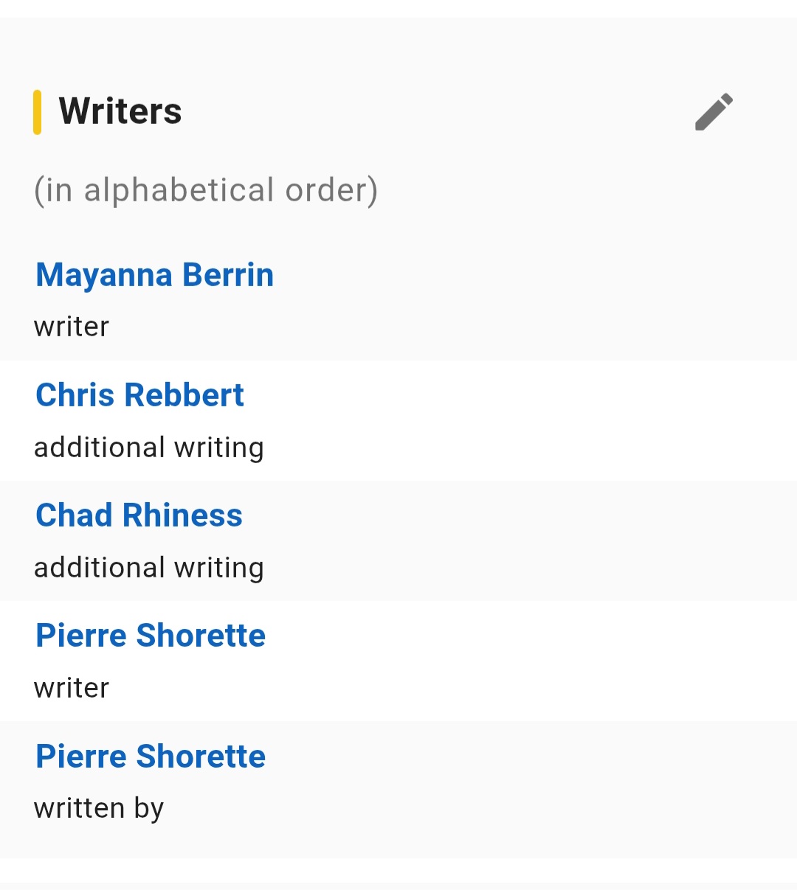This screenshot has width=797, height=890.
Task: Click blank space right of Chad Rhiness's "additional writing"
Action: point(517,568)
